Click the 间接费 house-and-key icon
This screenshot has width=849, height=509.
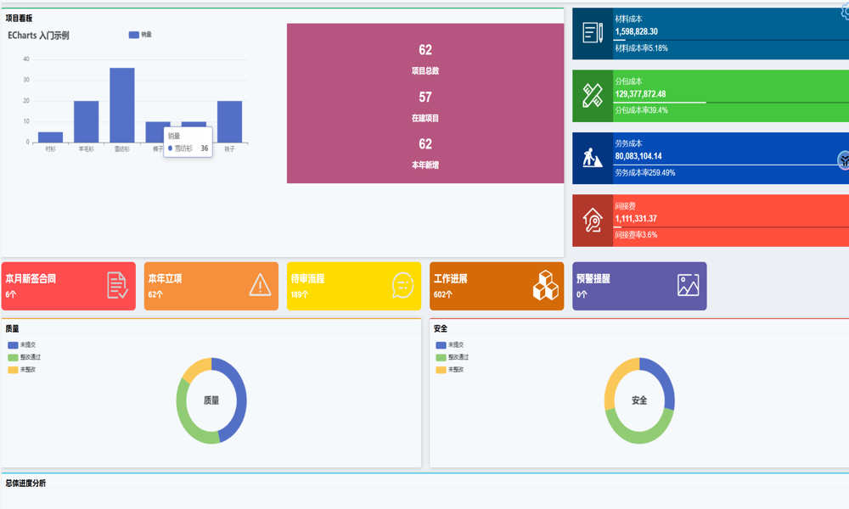coord(593,221)
